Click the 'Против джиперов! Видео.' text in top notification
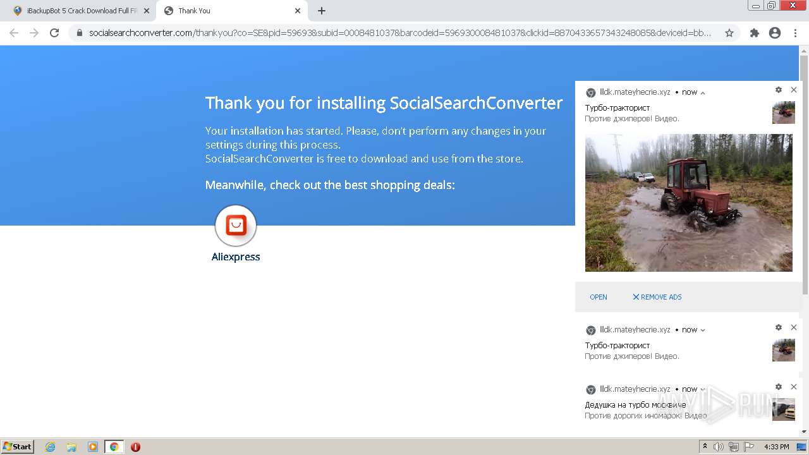 (632, 119)
